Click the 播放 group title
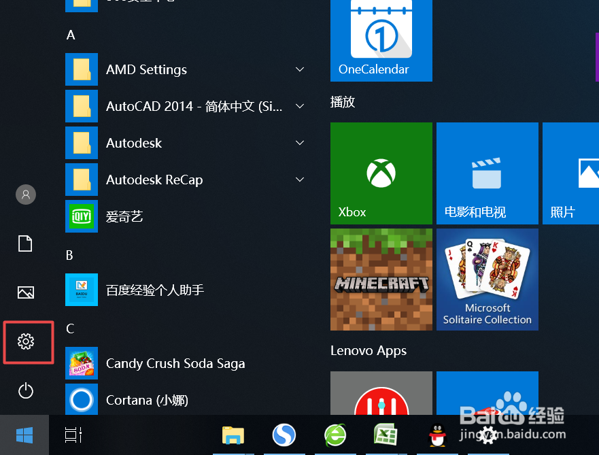This screenshot has width=599, height=455. pos(343,102)
